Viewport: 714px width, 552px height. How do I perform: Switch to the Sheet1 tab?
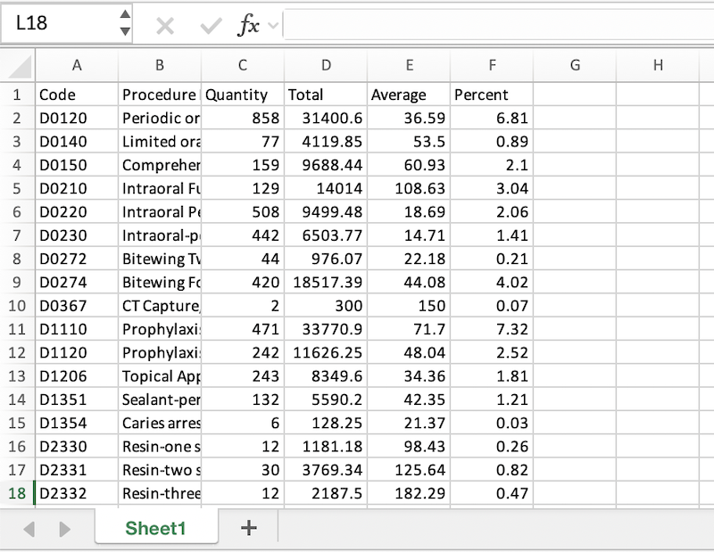(156, 528)
